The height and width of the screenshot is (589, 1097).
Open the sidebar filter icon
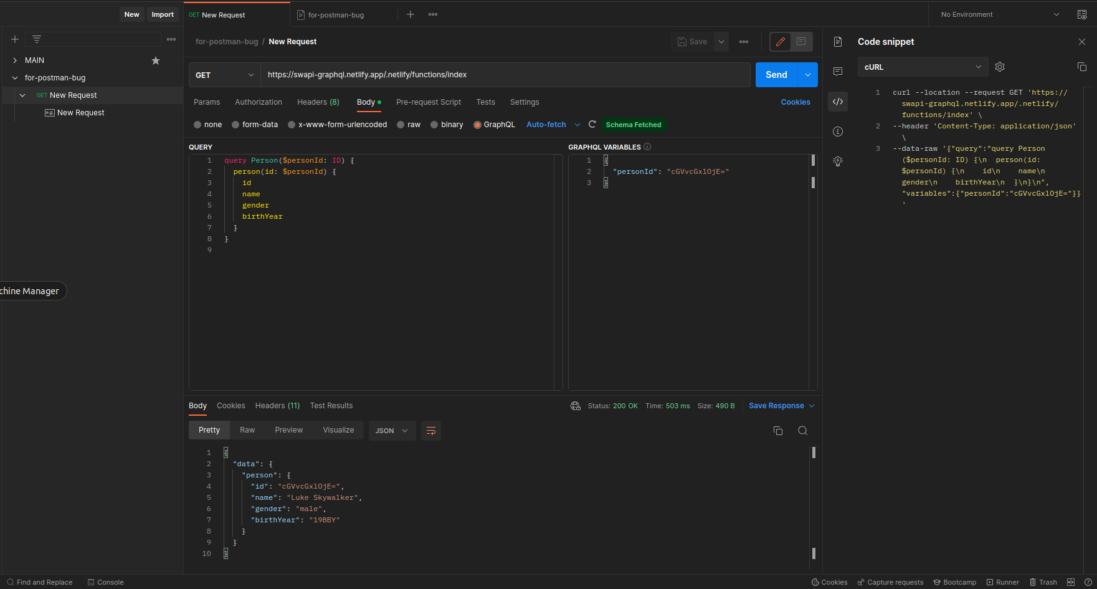point(37,39)
